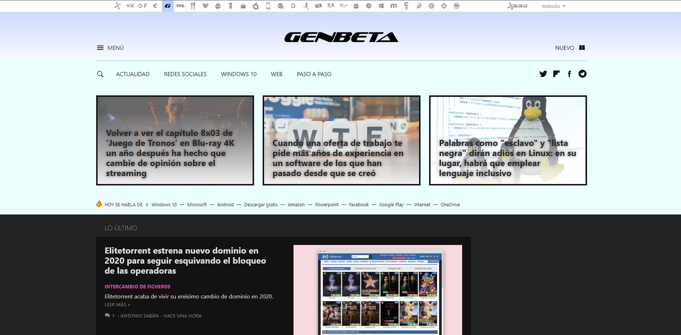Open the Google Play trending link

pyautogui.click(x=391, y=205)
